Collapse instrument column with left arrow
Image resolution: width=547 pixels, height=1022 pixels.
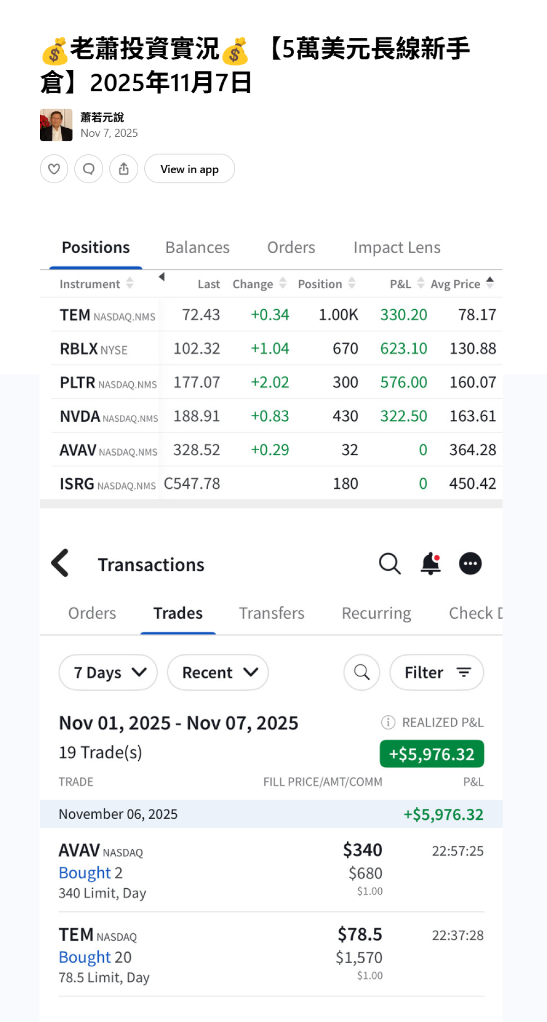tap(162, 277)
